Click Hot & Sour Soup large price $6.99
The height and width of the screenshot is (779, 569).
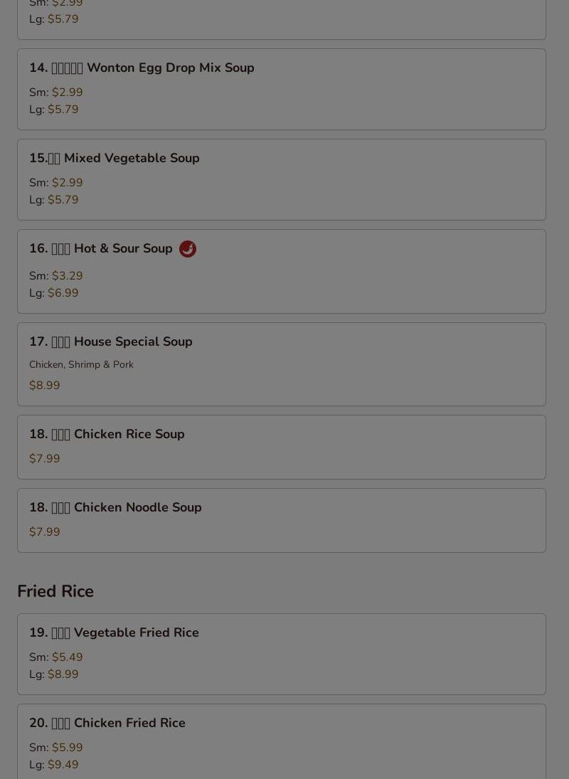[63, 293]
